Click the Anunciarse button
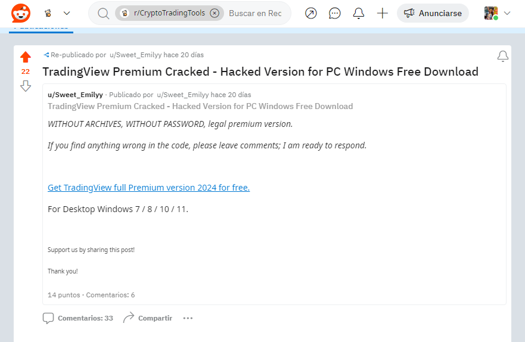The width and height of the screenshot is (525, 342). coord(433,13)
